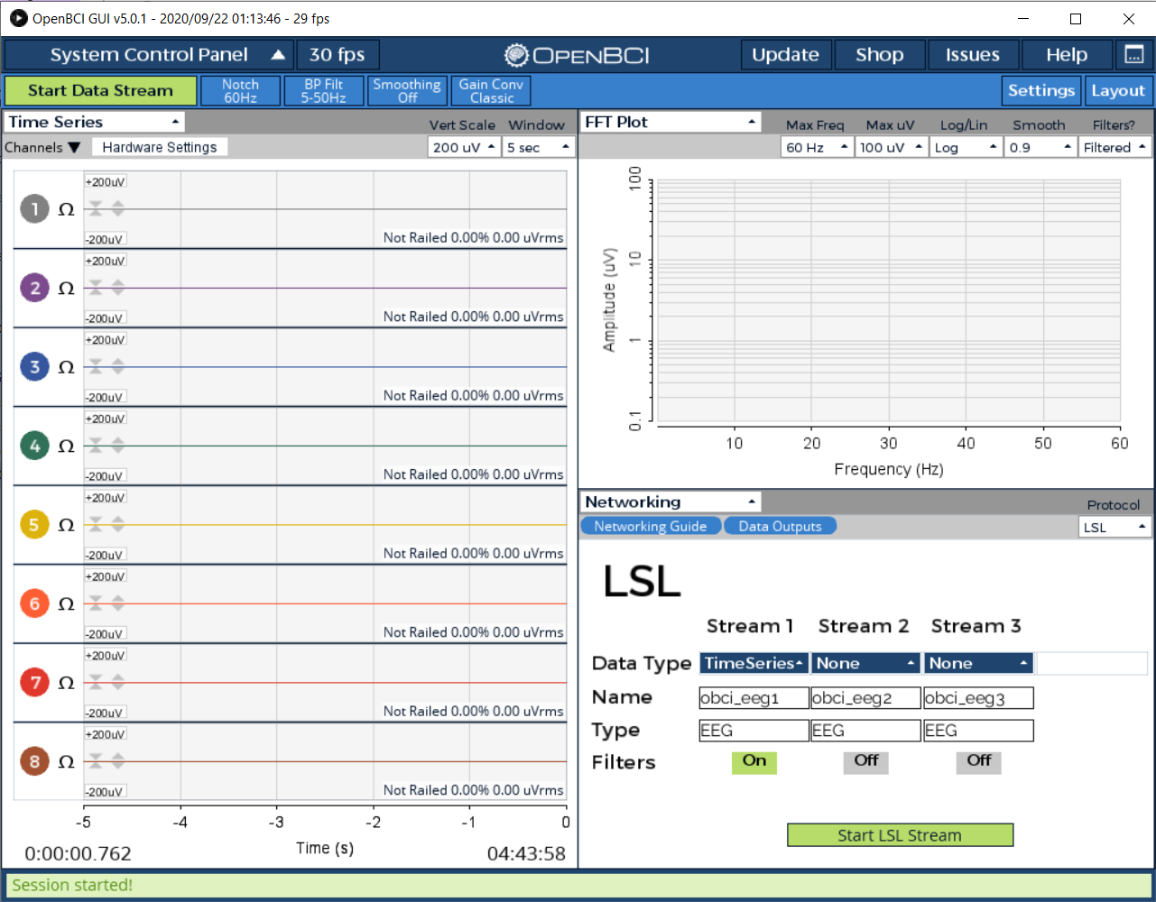Open Stream 1 TimeSeries data type dropdown

[754, 663]
